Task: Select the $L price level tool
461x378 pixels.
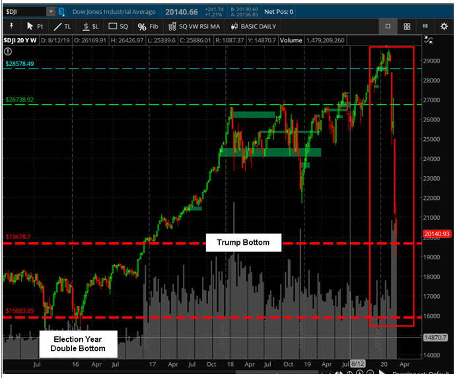Action: [90, 27]
